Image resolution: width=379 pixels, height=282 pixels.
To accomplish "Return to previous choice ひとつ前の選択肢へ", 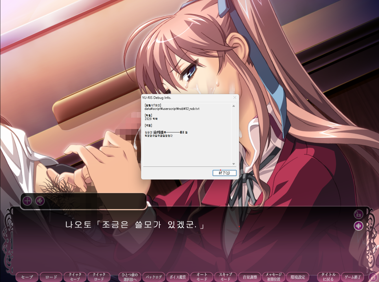I will (x=130, y=277).
